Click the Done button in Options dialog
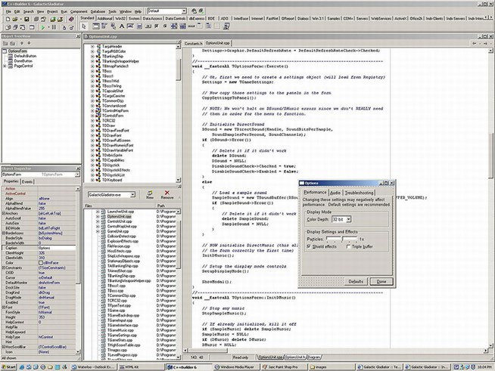This screenshot has width=495, height=371. coord(381,280)
